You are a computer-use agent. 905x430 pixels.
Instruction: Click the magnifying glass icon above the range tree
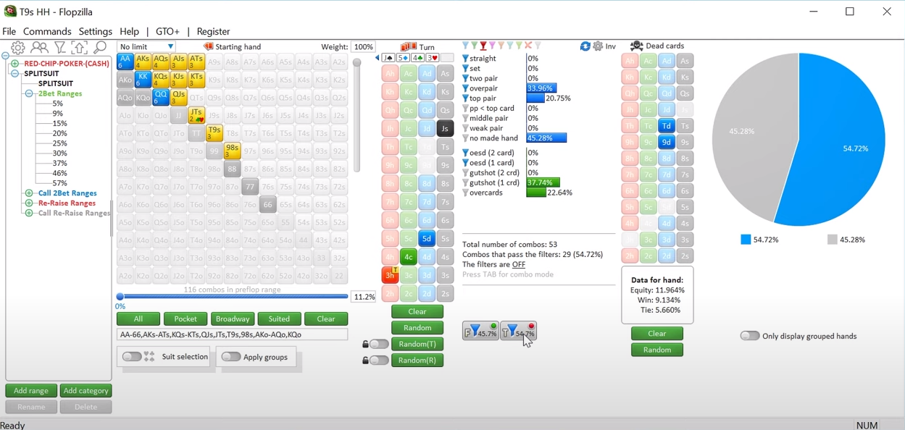coord(101,48)
